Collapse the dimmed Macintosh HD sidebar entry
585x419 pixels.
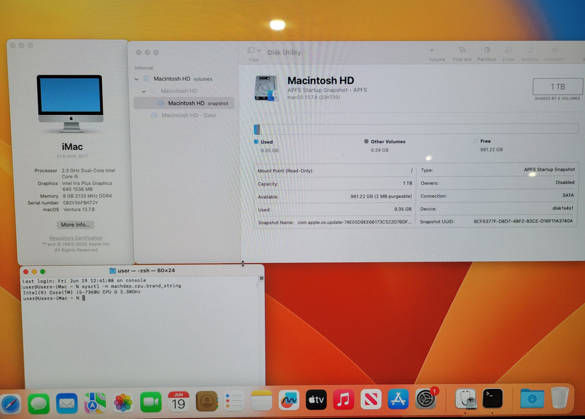(x=144, y=91)
